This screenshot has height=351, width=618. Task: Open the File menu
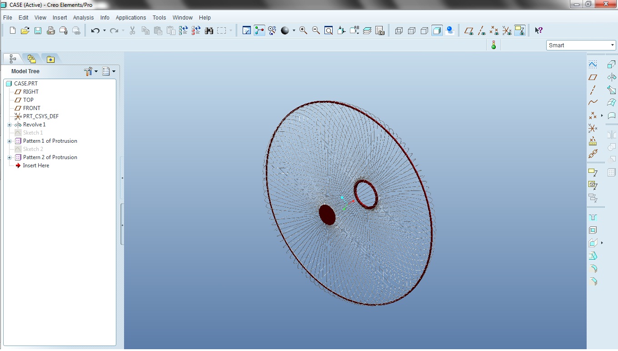[x=8, y=17]
